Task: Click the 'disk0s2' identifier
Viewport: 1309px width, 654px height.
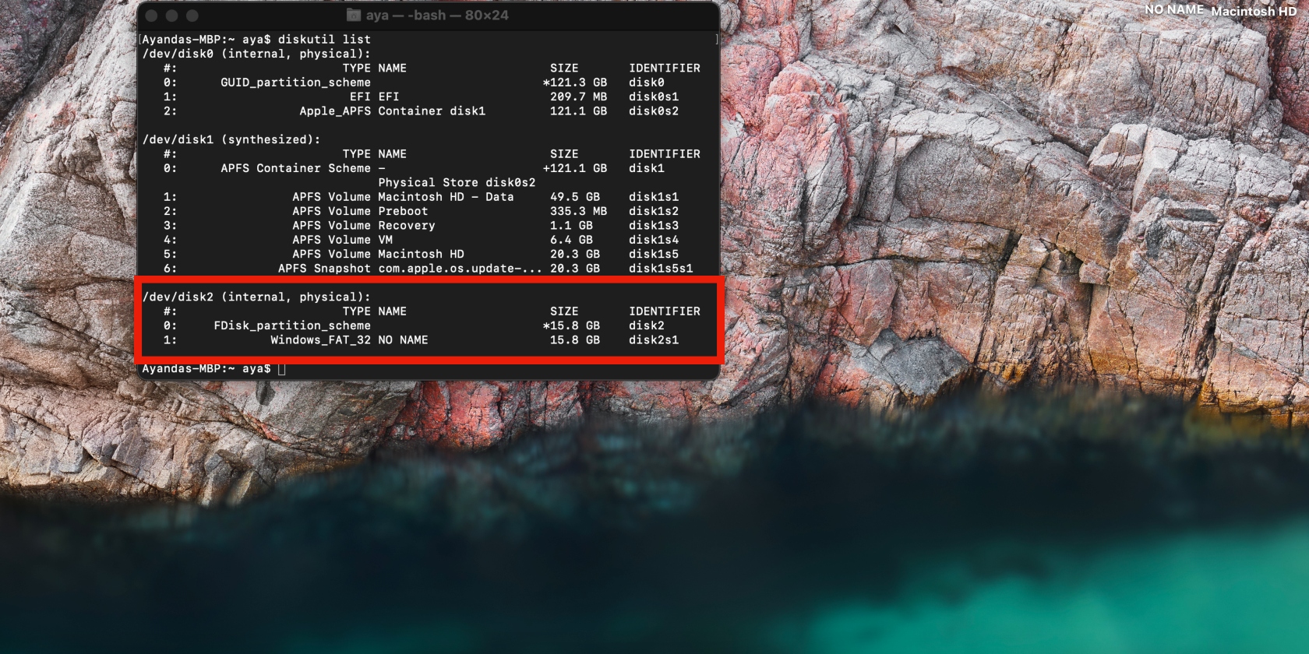Action: point(654,111)
